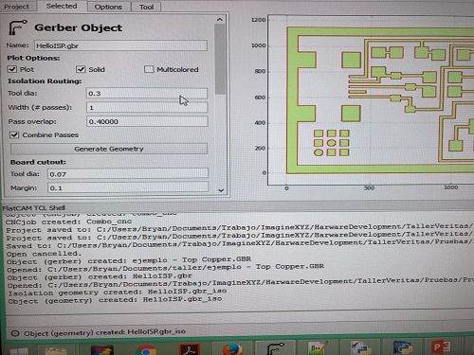Enable the Multicolored checkbox
This screenshot has height=355, width=474.
click(x=149, y=69)
